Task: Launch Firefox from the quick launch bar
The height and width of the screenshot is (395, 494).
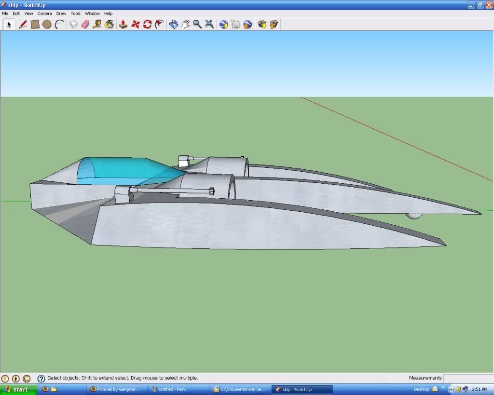Action: 45,389
